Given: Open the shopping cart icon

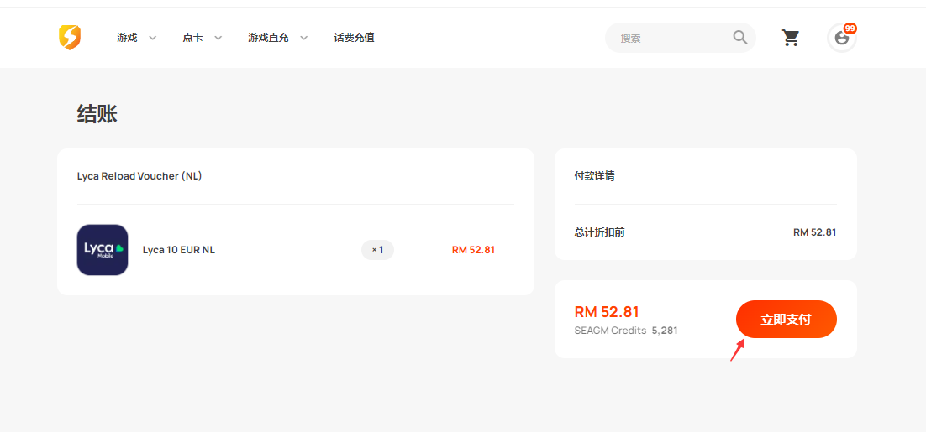Looking at the screenshot, I should pos(790,38).
